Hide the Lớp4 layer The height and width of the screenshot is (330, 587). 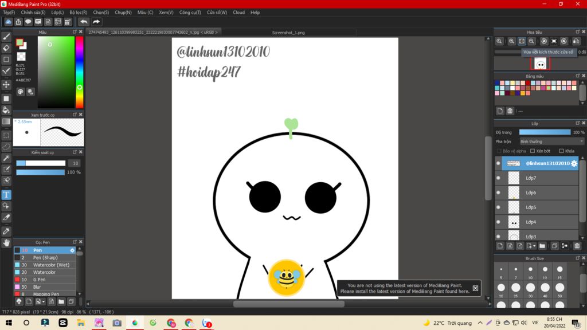(x=498, y=222)
